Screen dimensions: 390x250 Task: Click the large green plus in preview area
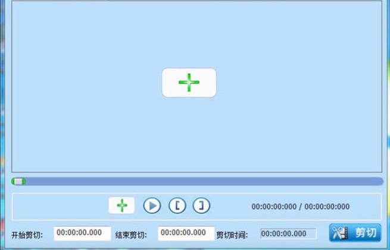(x=189, y=83)
